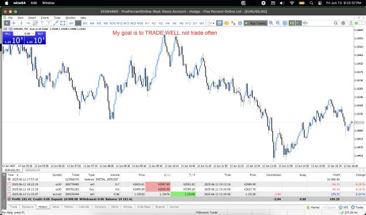
Task: Open the Journal tab
Action: (x=174, y=207)
